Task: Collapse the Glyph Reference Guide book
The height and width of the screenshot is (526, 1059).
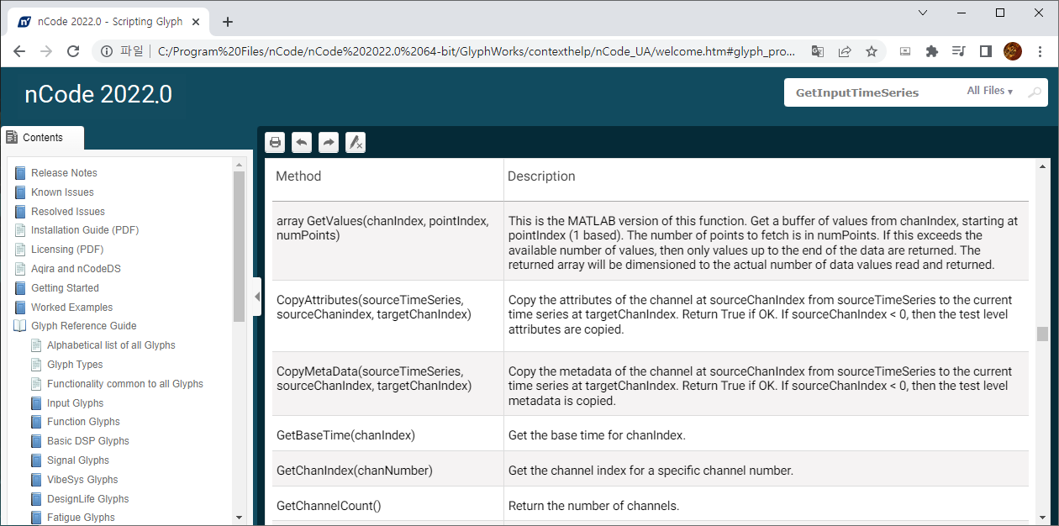Action: [x=83, y=326]
